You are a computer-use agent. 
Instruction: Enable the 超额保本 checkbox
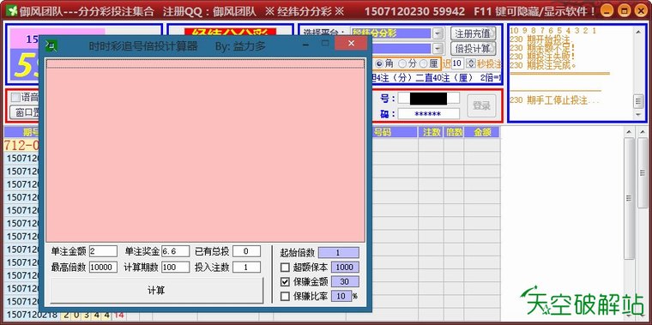285,268
